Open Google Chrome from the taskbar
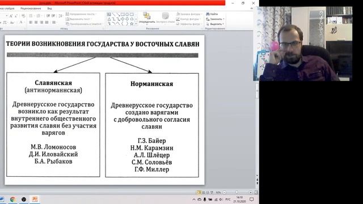 13,199
